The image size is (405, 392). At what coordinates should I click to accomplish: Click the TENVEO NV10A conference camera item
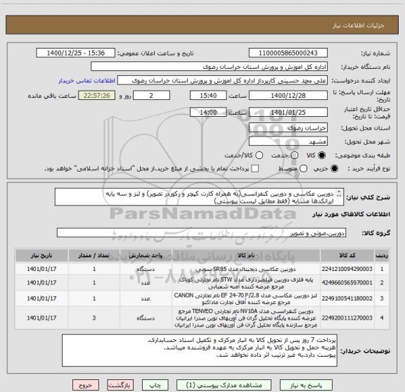pyautogui.click(x=246, y=318)
